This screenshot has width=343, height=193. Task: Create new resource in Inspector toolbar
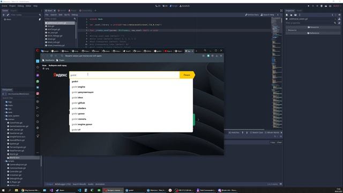click(287, 15)
